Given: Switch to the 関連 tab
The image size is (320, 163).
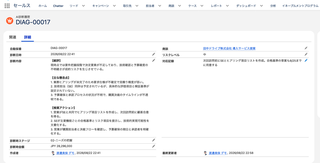Looking at the screenshot, I should (x=12, y=37).
